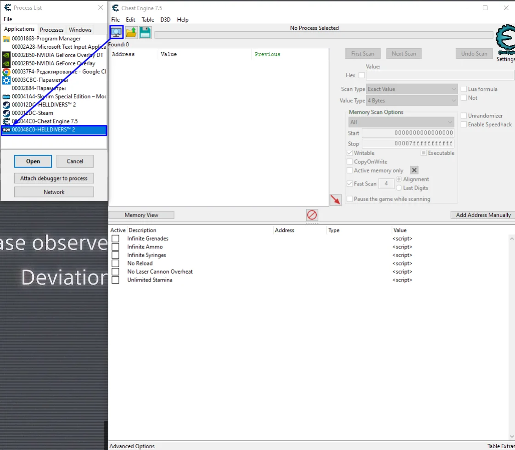Click the Open button in Process List
Viewport: 515px width, 450px height.
pyautogui.click(x=33, y=161)
